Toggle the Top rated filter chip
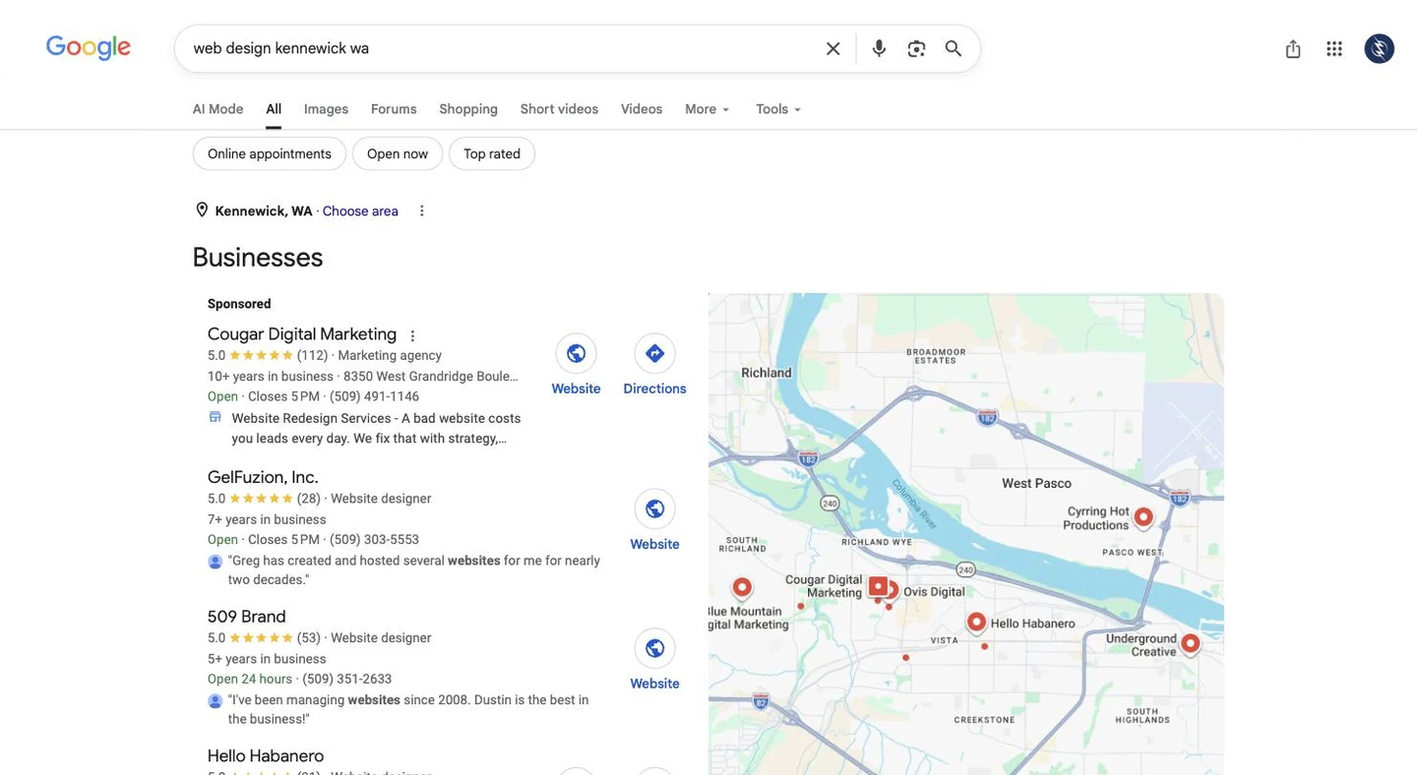The image size is (1417, 775). pos(492,153)
